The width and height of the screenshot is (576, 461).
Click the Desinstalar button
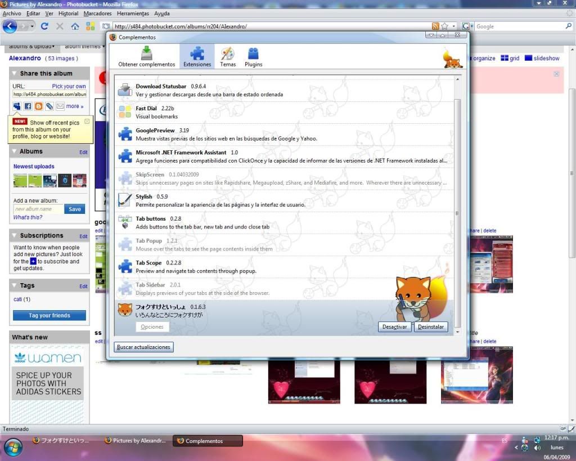point(431,327)
